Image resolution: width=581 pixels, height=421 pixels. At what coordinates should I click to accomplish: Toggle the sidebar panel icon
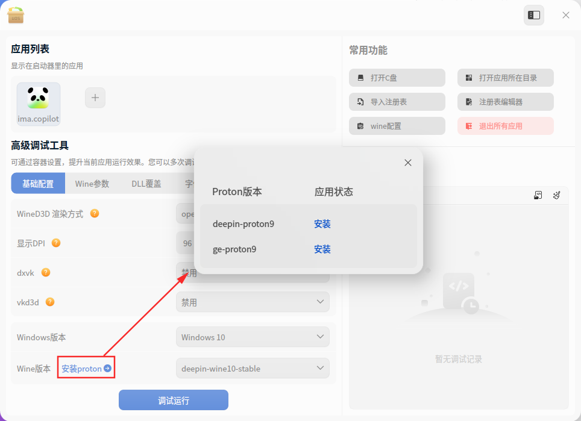click(x=533, y=15)
